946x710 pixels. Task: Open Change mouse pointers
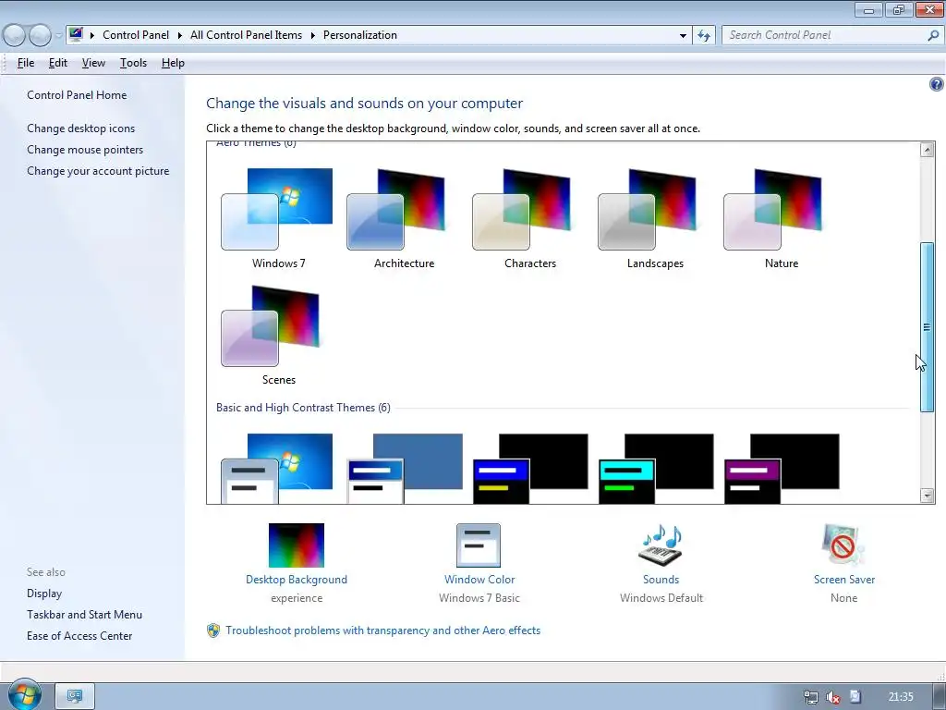85,149
